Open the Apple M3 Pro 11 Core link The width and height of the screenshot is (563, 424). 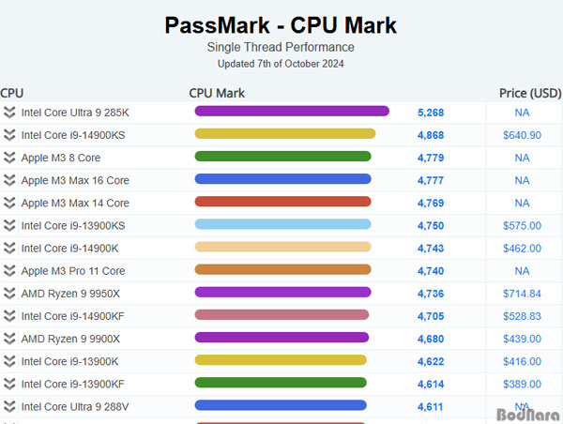coord(73,271)
